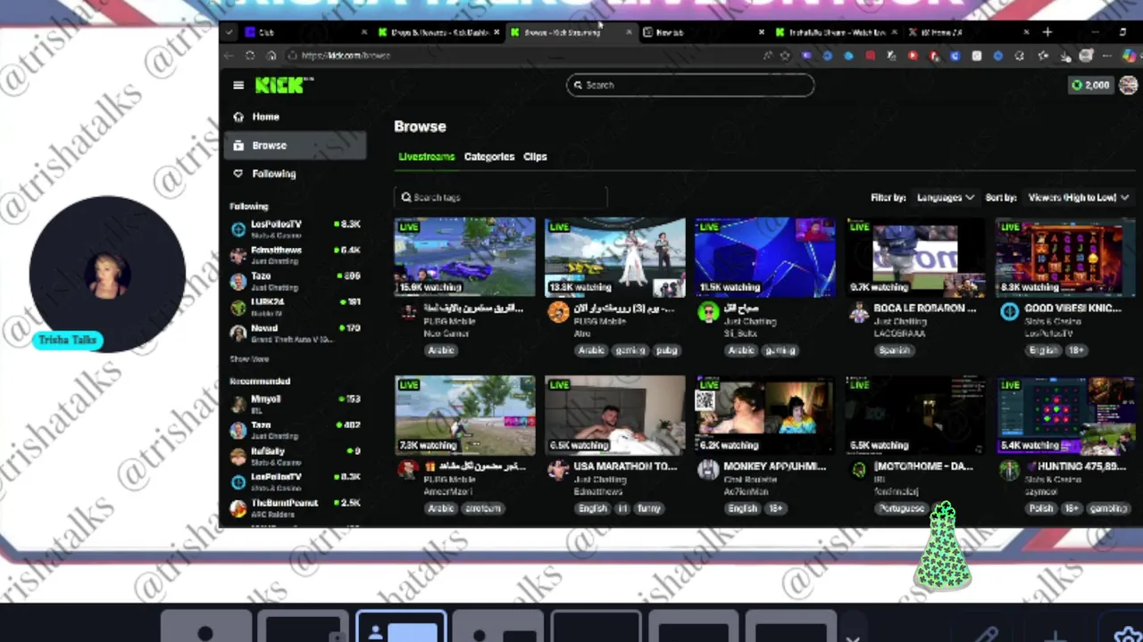Open a new browser tab with plus
Screen dimensions: 1143x642
tap(1047, 32)
